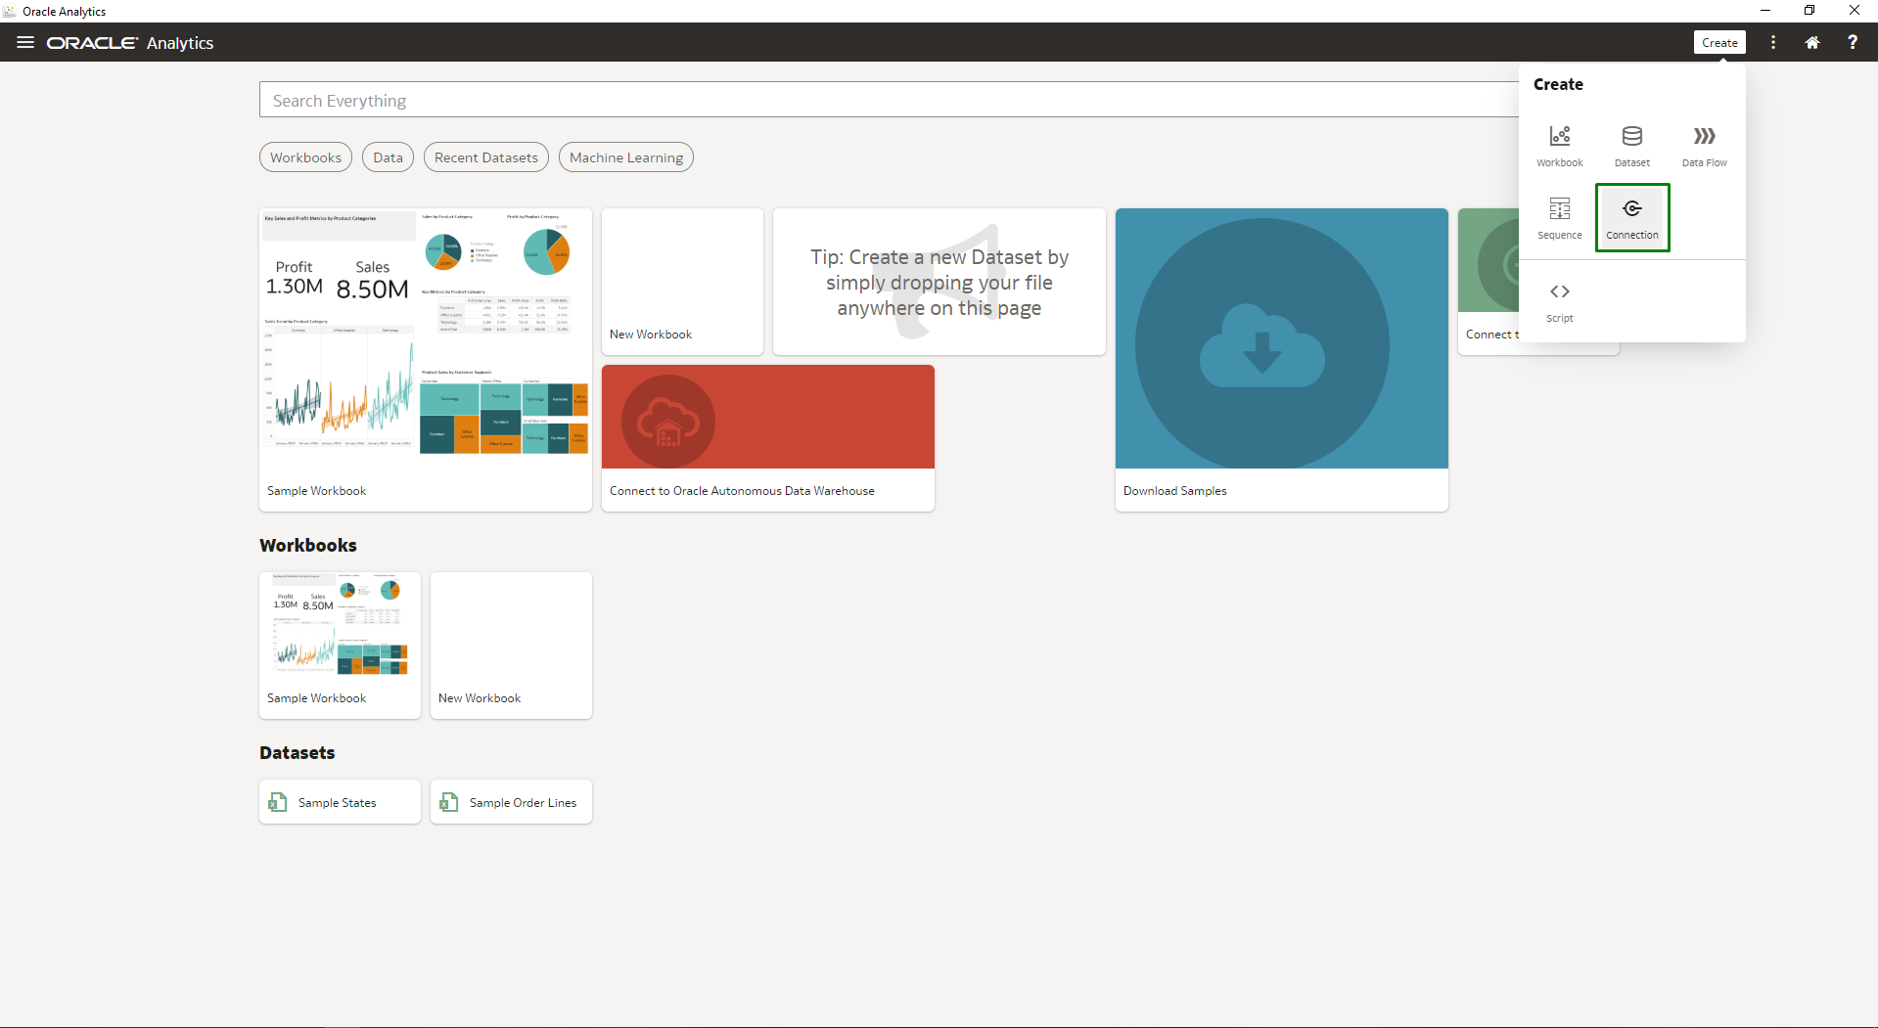The image size is (1878, 1028).
Task: Open the three-dot page options menu
Action: pyautogui.click(x=1771, y=42)
